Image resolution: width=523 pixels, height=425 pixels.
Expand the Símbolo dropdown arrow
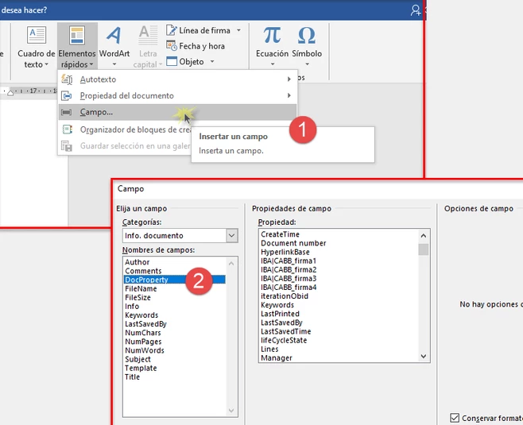click(307, 64)
